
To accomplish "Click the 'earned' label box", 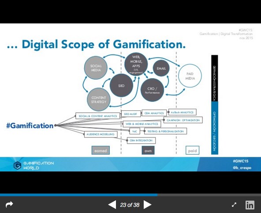I will (101, 150).
